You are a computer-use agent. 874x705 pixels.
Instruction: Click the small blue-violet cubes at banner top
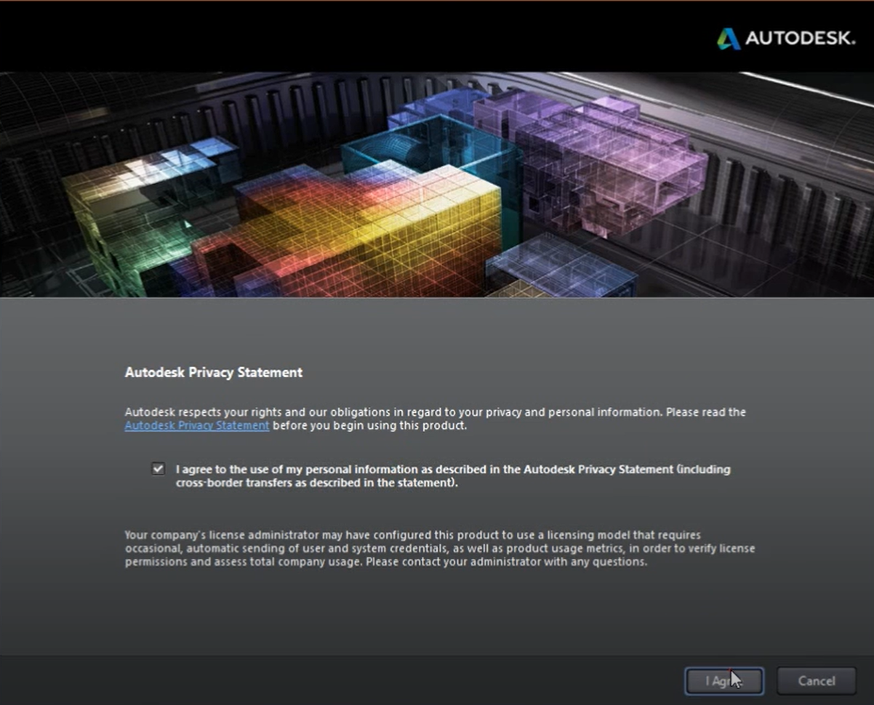pos(436,105)
